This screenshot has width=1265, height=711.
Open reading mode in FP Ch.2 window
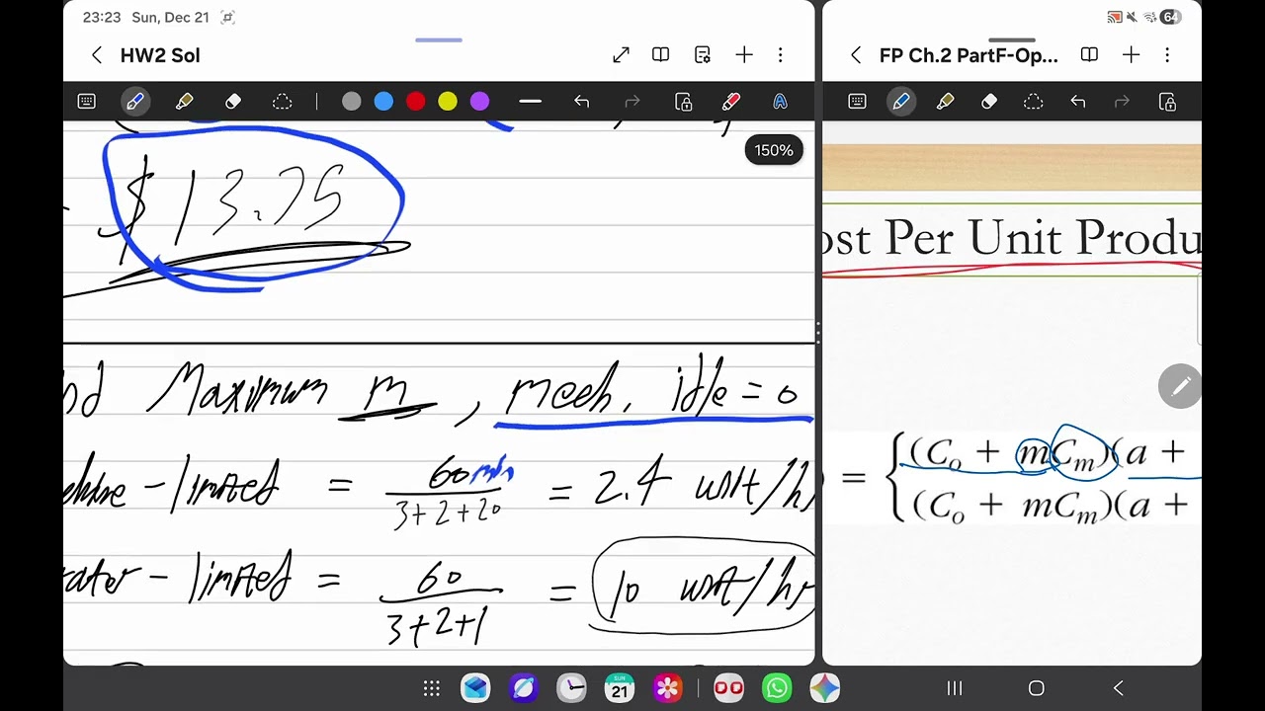[x=1089, y=55]
